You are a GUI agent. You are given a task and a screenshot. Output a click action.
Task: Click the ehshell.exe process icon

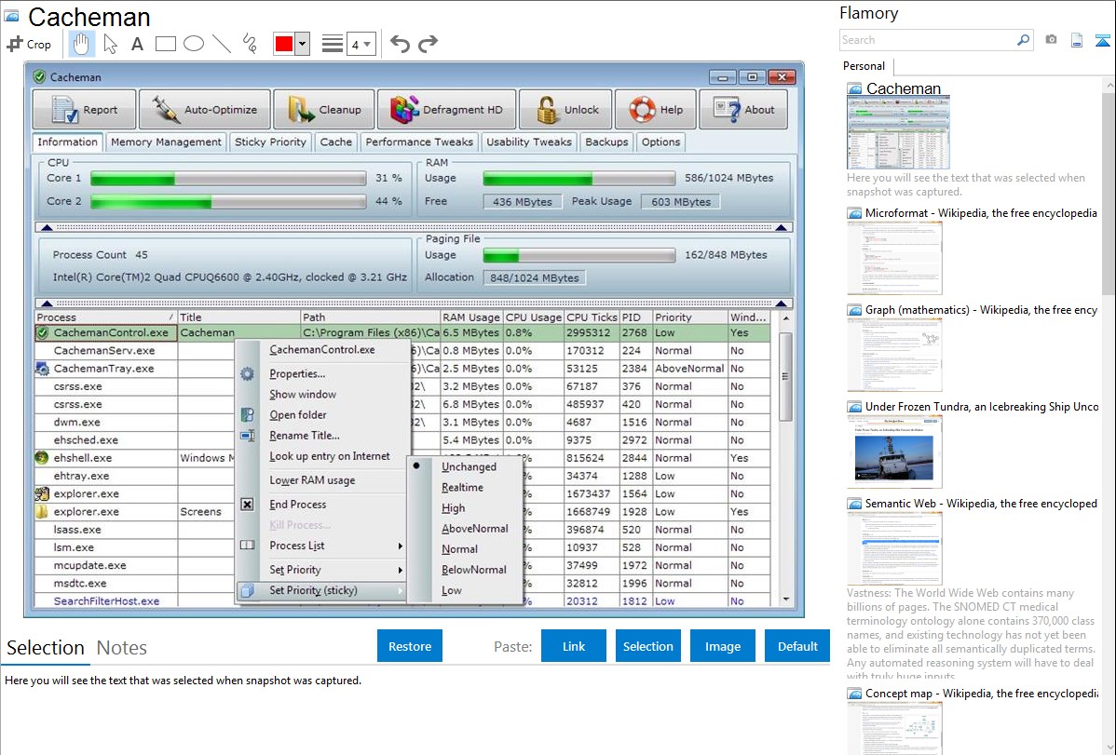pyautogui.click(x=42, y=457)
